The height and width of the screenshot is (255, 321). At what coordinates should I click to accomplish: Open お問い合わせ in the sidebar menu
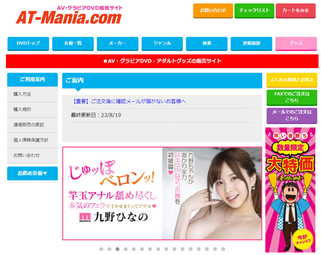pyautogui.click(x=33, y=156)
